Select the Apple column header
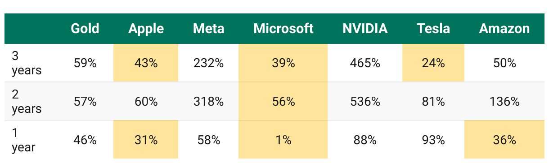Screen dimensions: 549x163 pos(146,29)
